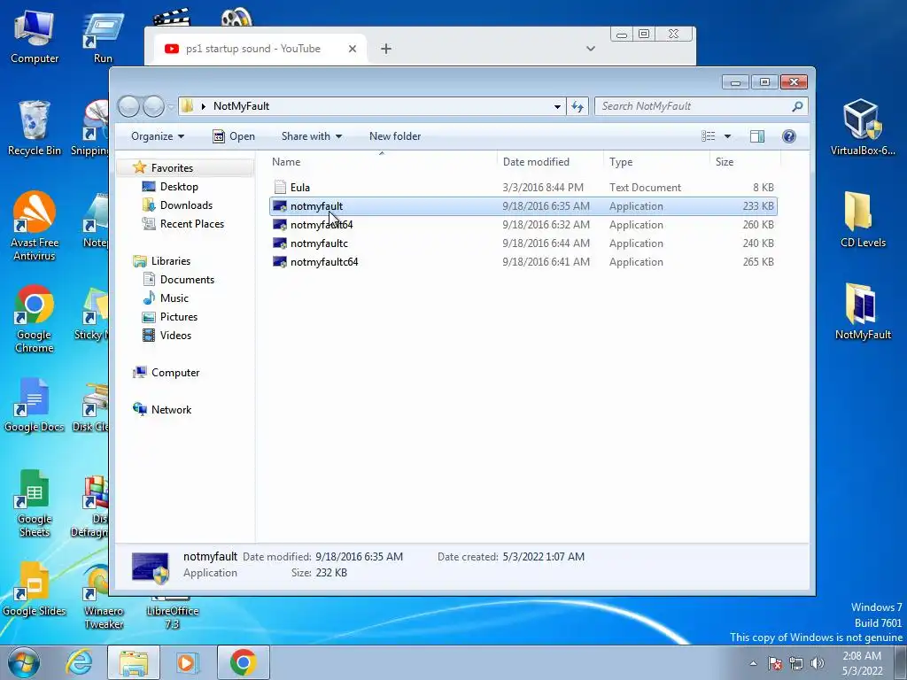Click the Search NotMyFault input field
The height and width of the screenshot is (680, 907).
(x=694, y=106)
